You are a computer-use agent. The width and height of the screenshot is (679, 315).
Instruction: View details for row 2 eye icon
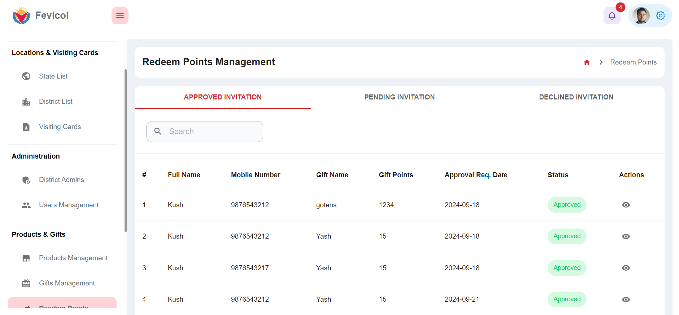click(626, 236)
